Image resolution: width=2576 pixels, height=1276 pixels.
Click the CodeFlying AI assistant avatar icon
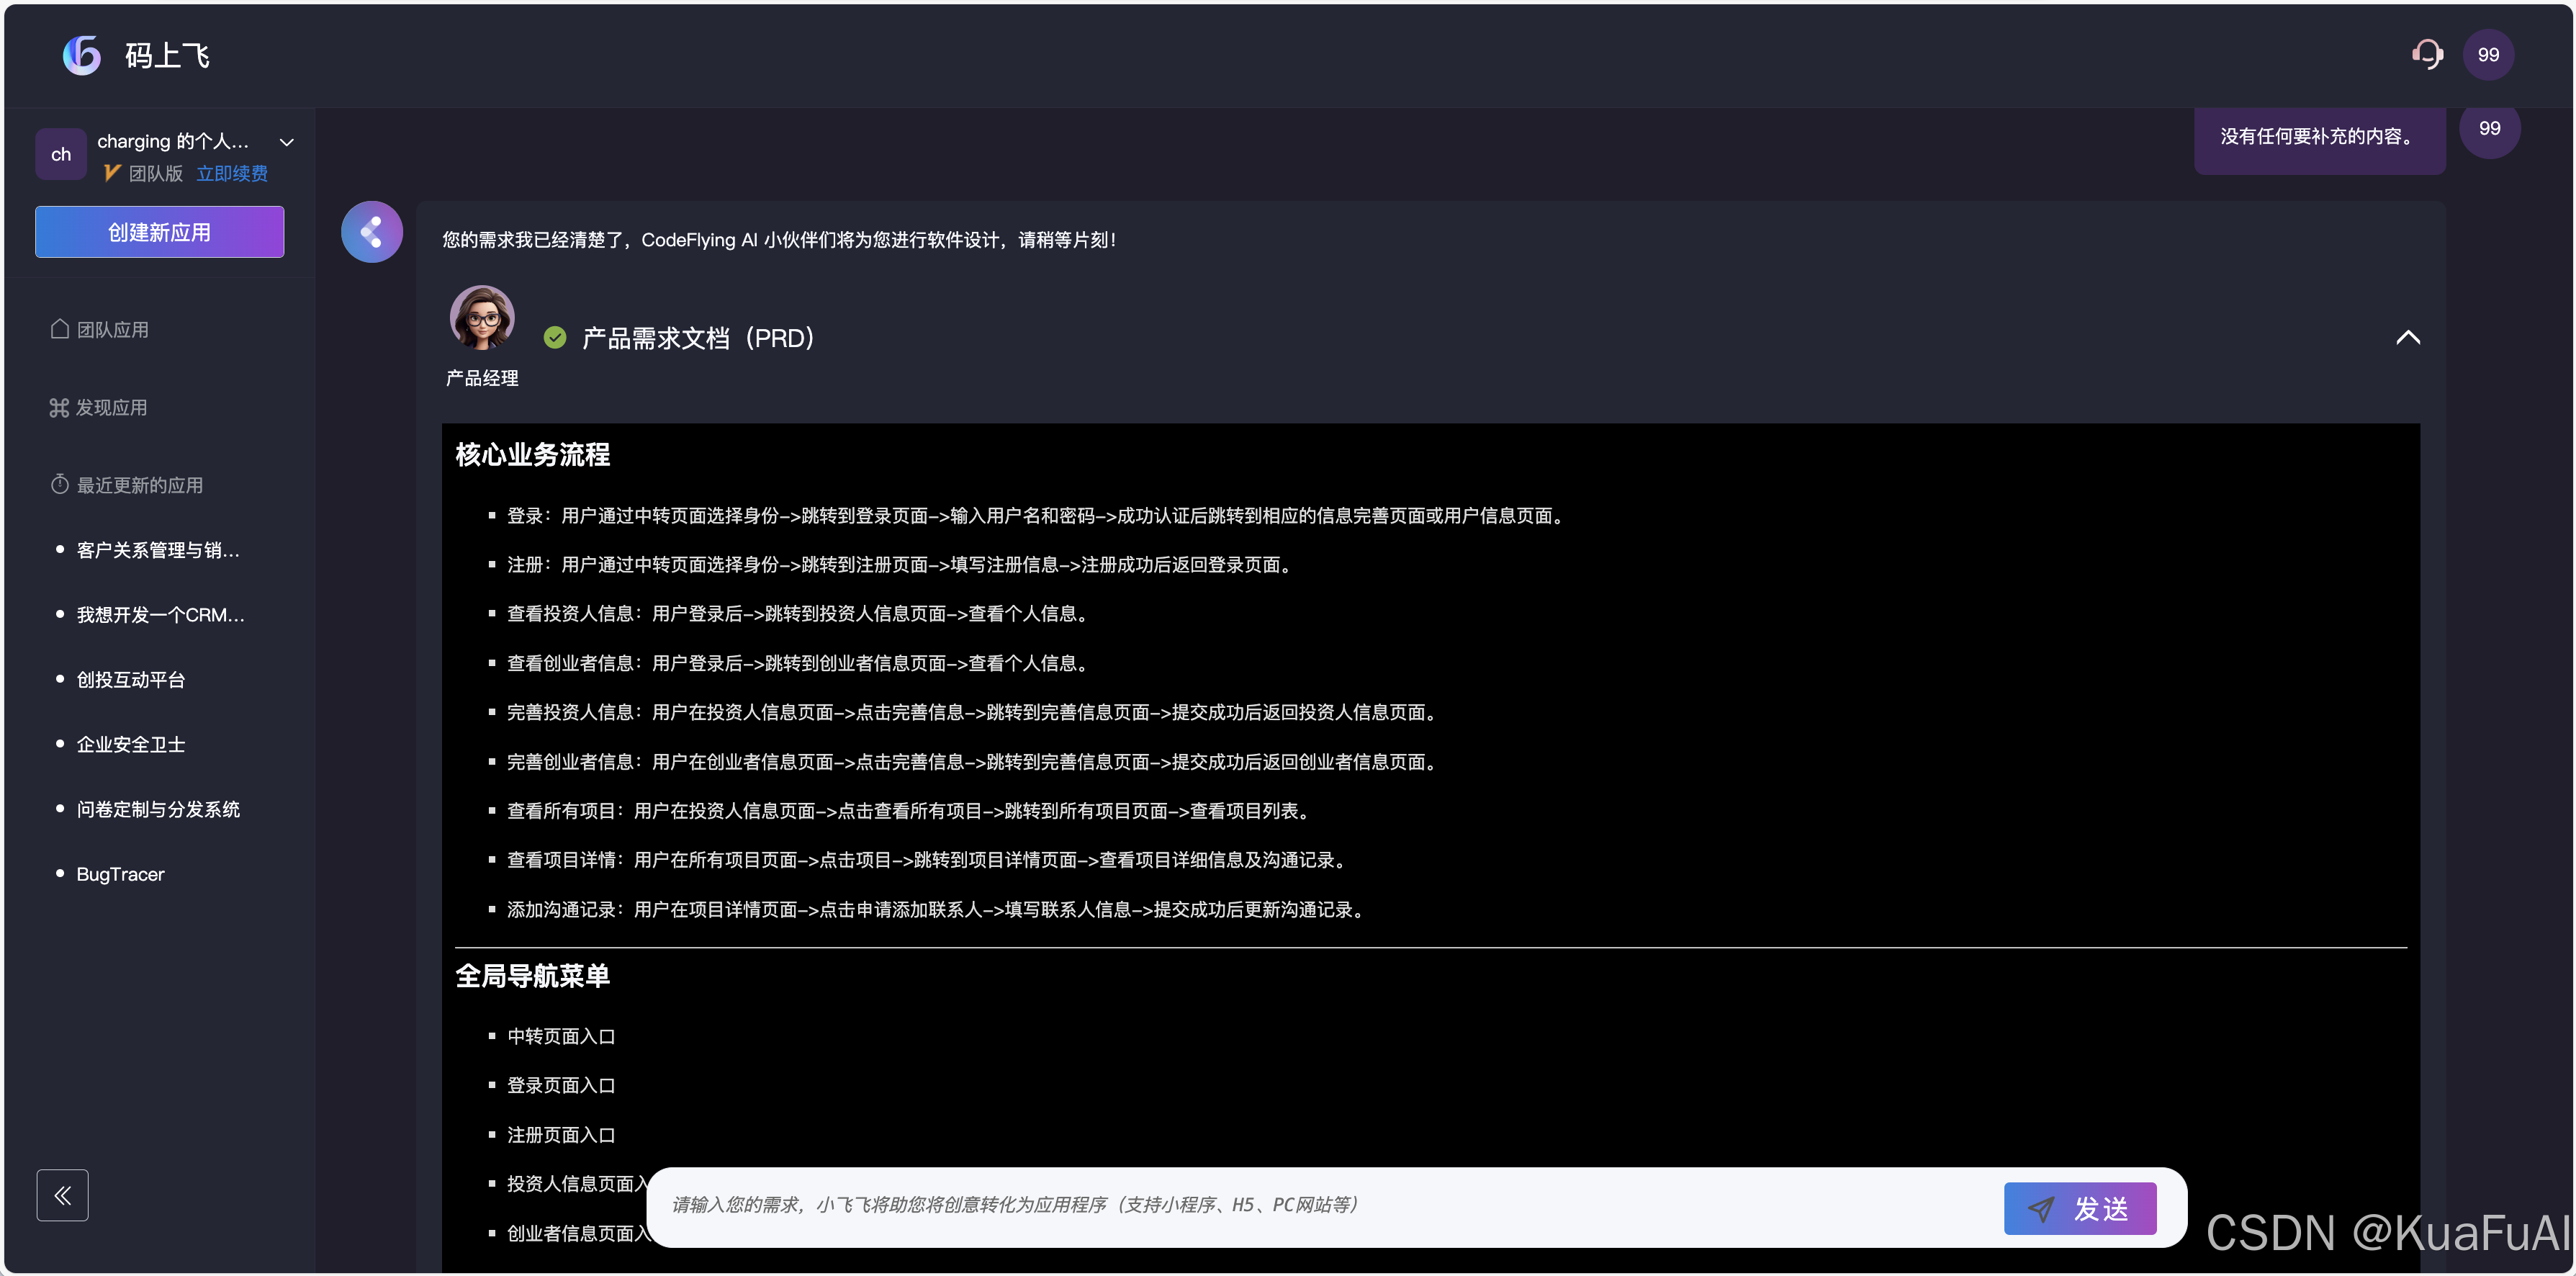[372, 233]
